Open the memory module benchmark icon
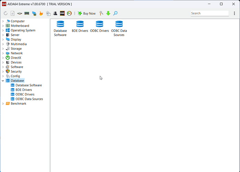The image size is (240, 172). tap(27, 13)
